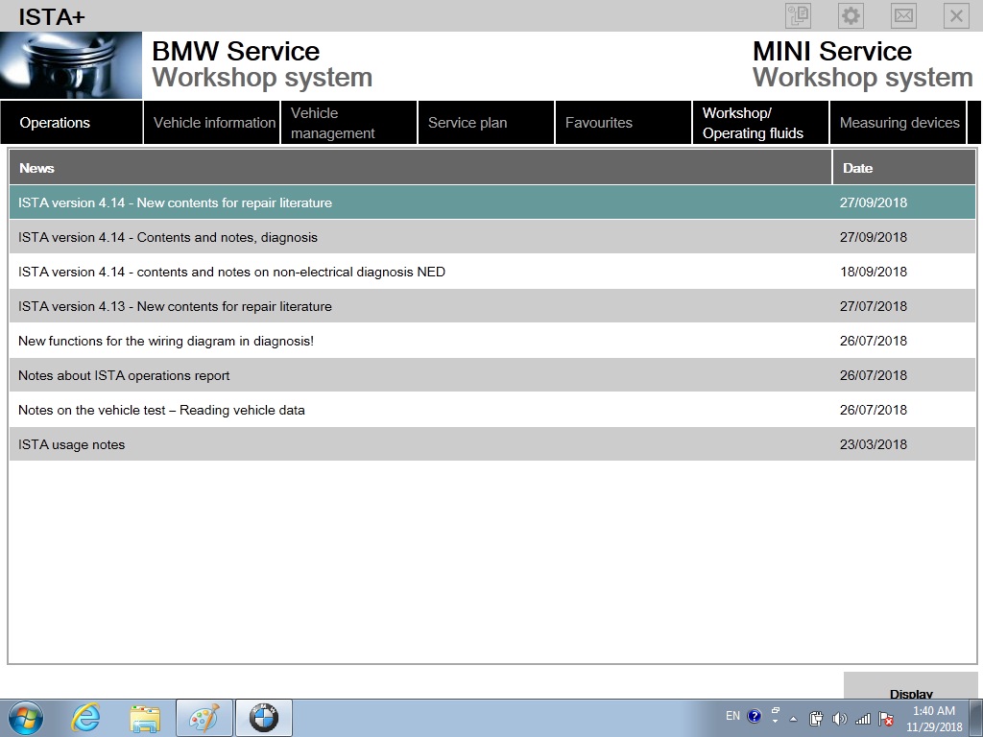The width and height of the screenshot is (983, 737).
Task: Open the Action Center flag icon
Action: (x=886, y=718)
